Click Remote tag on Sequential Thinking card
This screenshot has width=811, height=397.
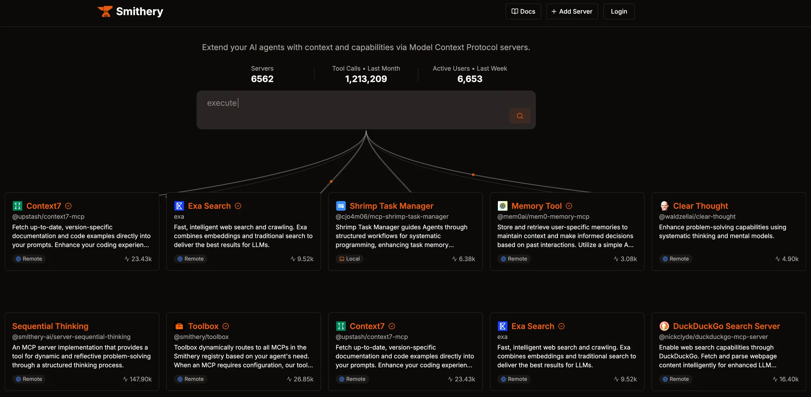pos(29,379)
